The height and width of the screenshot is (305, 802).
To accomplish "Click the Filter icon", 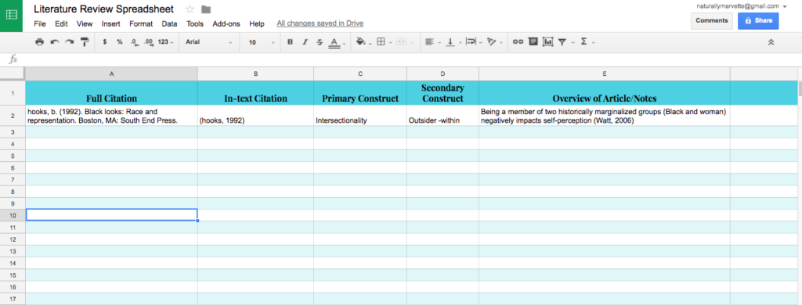I will [562, 42].
